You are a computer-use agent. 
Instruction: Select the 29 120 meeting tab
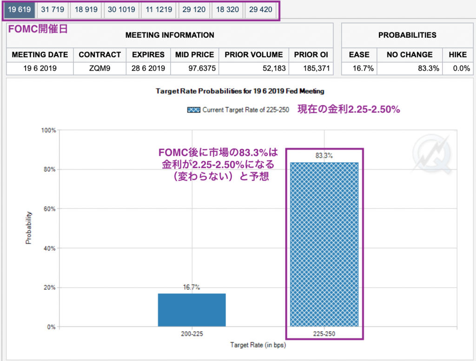(x=194, y=10)
